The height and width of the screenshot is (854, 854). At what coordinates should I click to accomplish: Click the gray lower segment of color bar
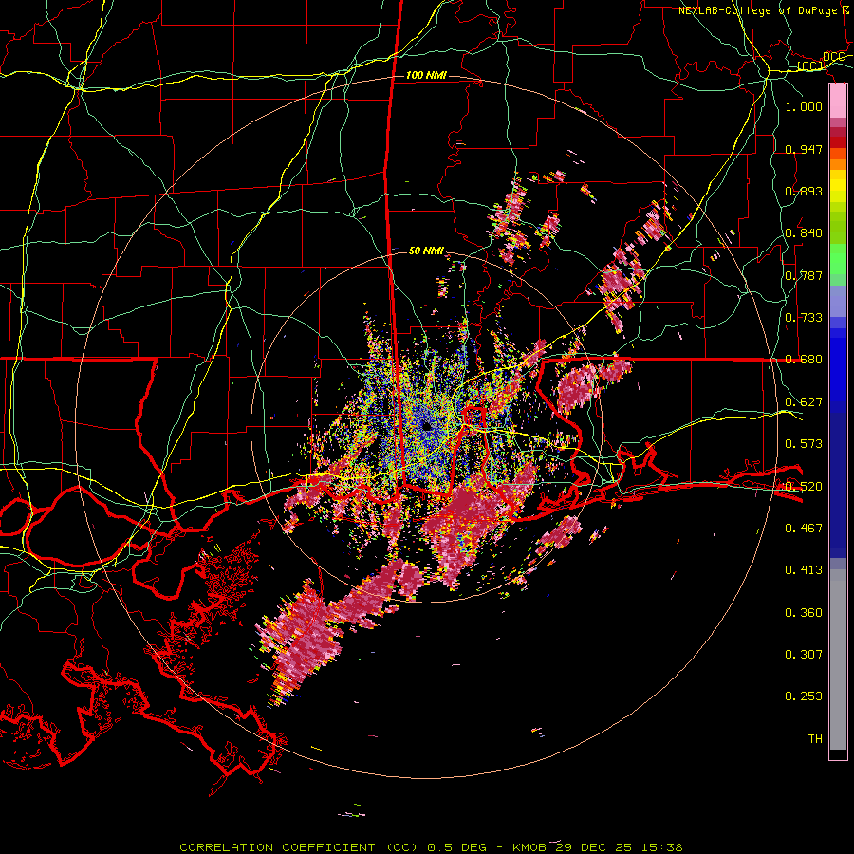[838, 659]
